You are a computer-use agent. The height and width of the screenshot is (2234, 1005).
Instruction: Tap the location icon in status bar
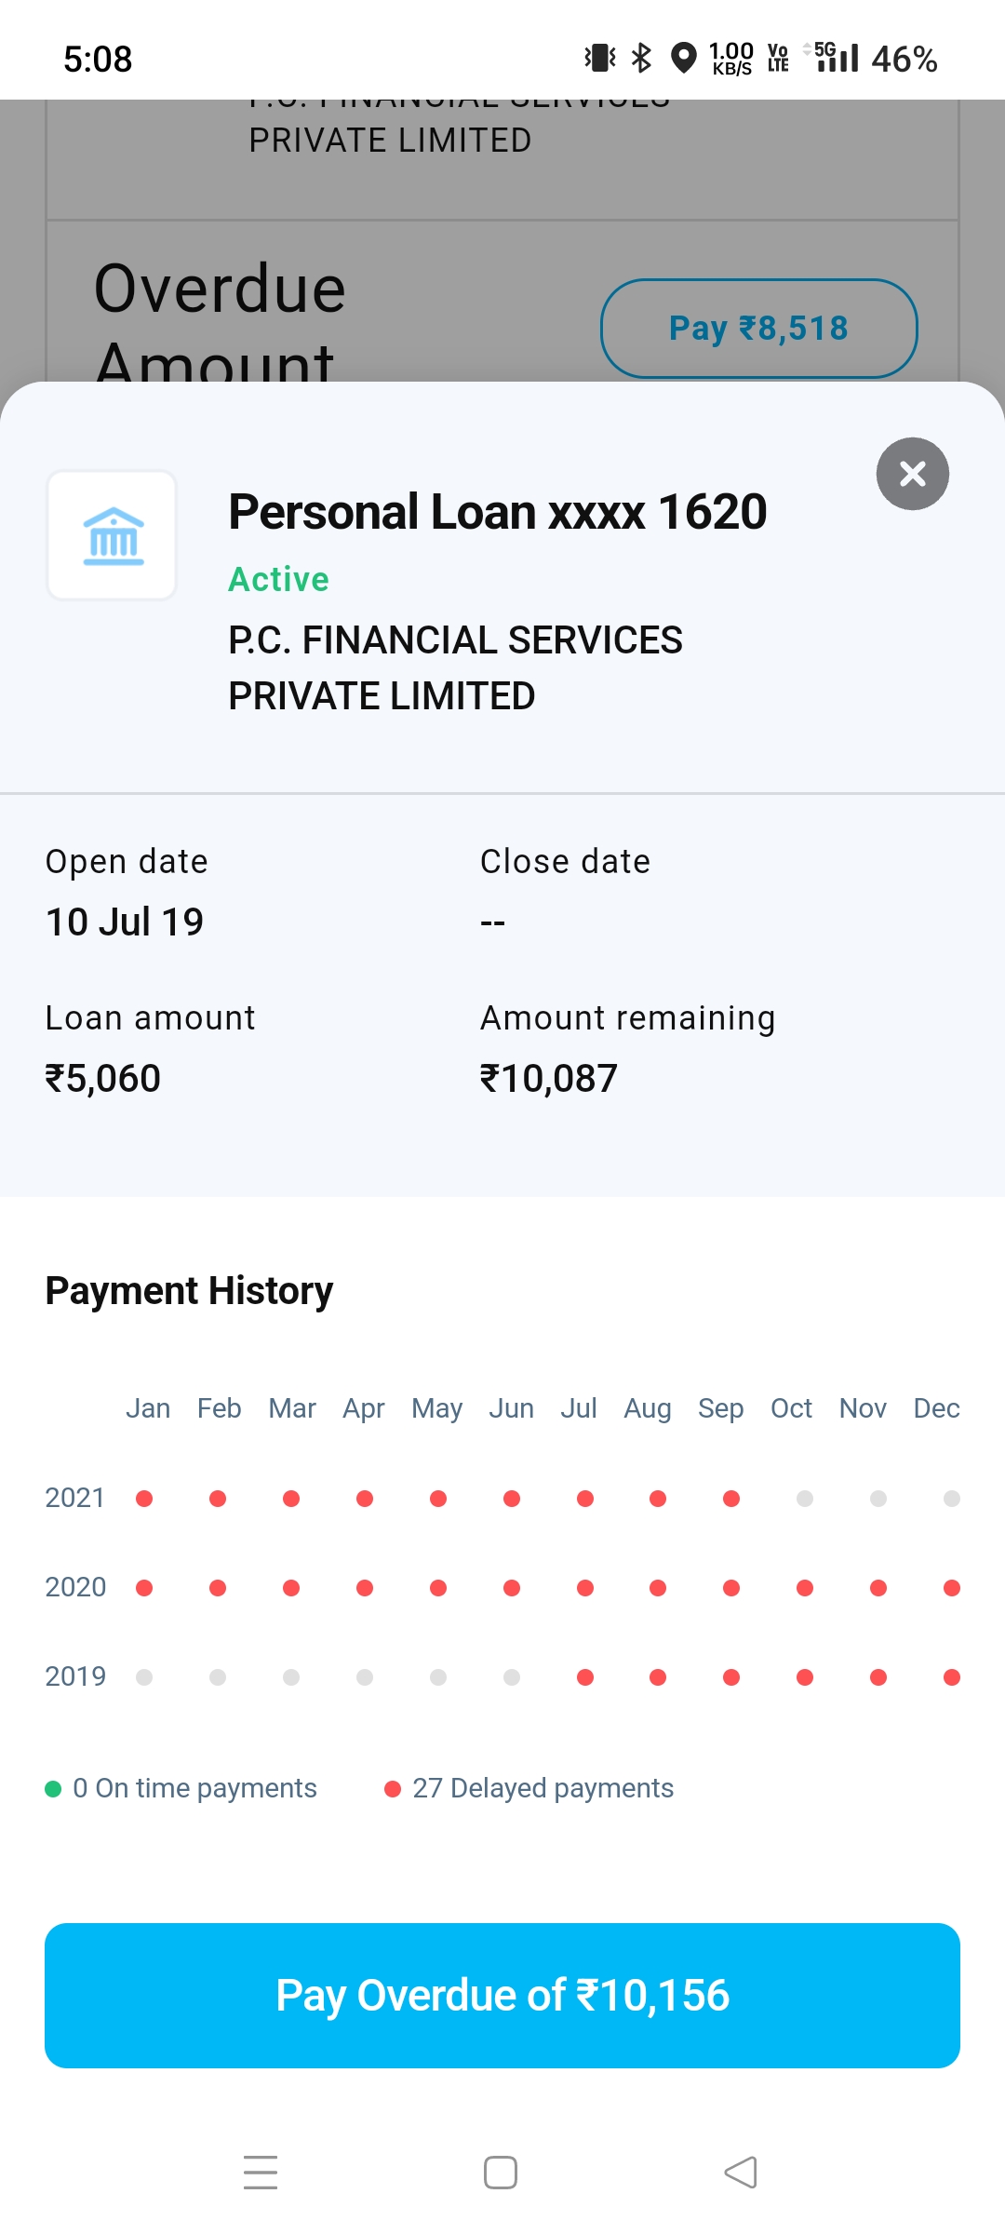click(x=684, y=58)
